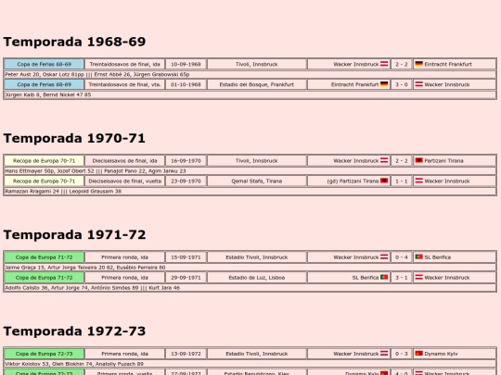The height and width of the screenshot is (375, 501).
Task: Click the 'Ramazan Rragami 24' scorers line
Action: [250, 192]
